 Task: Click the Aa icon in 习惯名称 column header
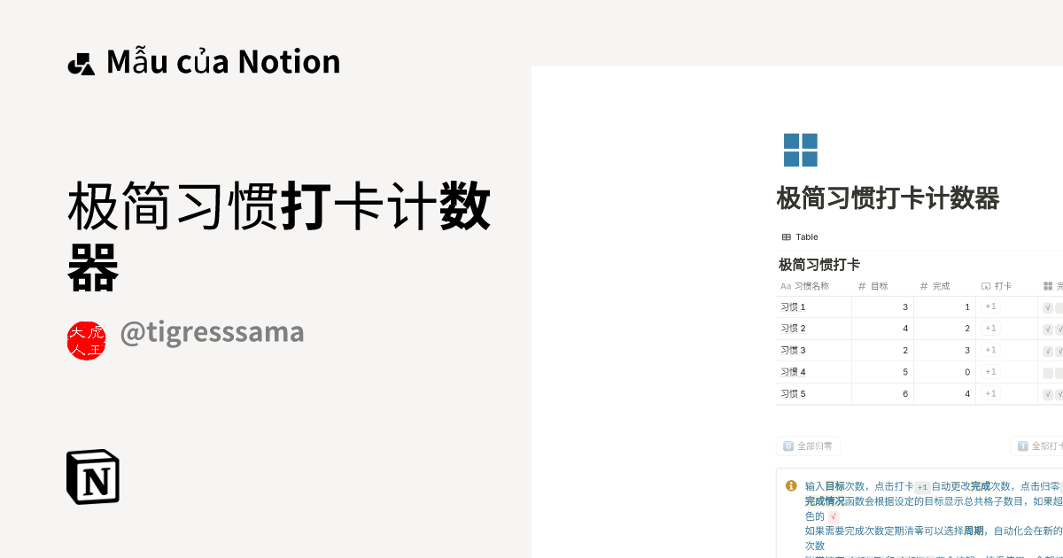pos(785,286)
